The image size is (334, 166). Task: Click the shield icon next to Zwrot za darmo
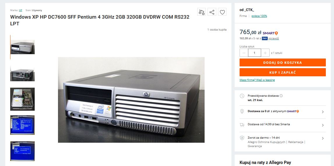pos(242,138)
